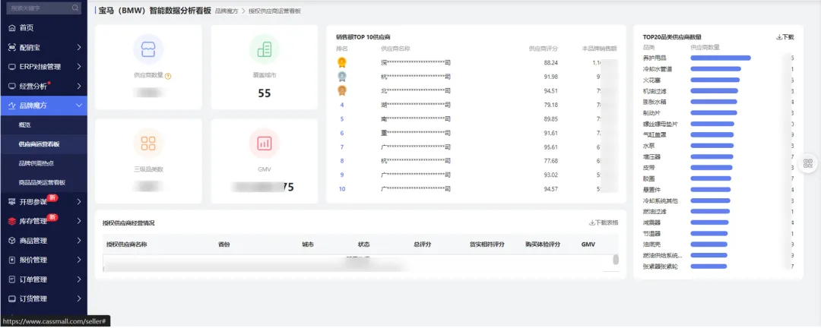821x328 pixels.
Task: Click the supplier table vertical scrollbar
Action: click(x=616, y=260)
